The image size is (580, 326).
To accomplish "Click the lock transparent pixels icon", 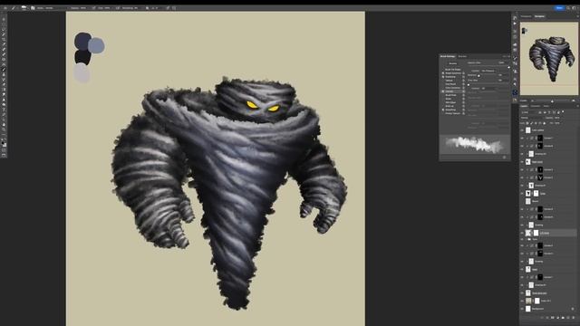I will tap(527, 123).
